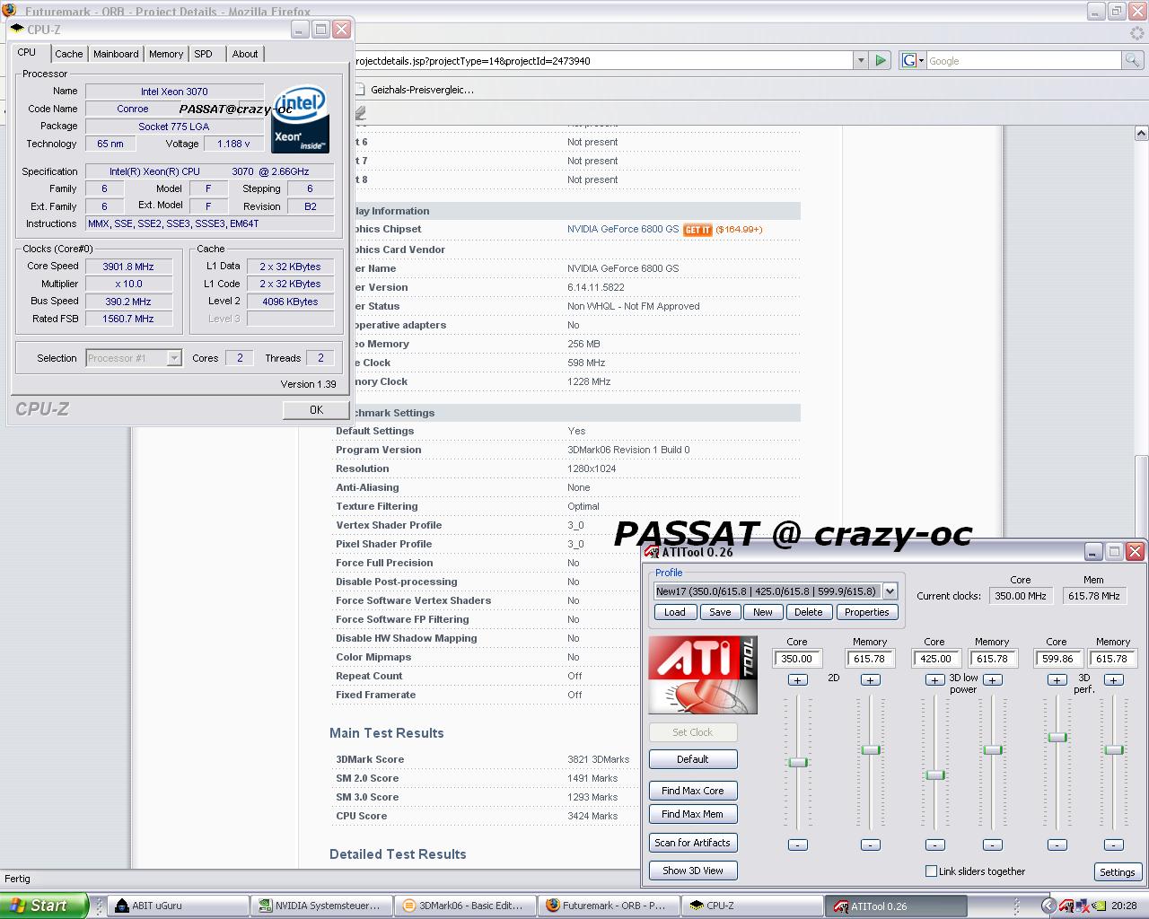Click 3D perf Core value field 599.86
This screenshot has height=919, width=1149.
point(1057,659)
